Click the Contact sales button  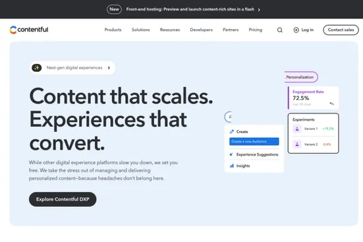(x=341, y=30)
